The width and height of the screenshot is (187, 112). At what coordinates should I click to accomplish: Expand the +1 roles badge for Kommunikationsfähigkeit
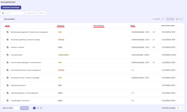pos(154,62)
